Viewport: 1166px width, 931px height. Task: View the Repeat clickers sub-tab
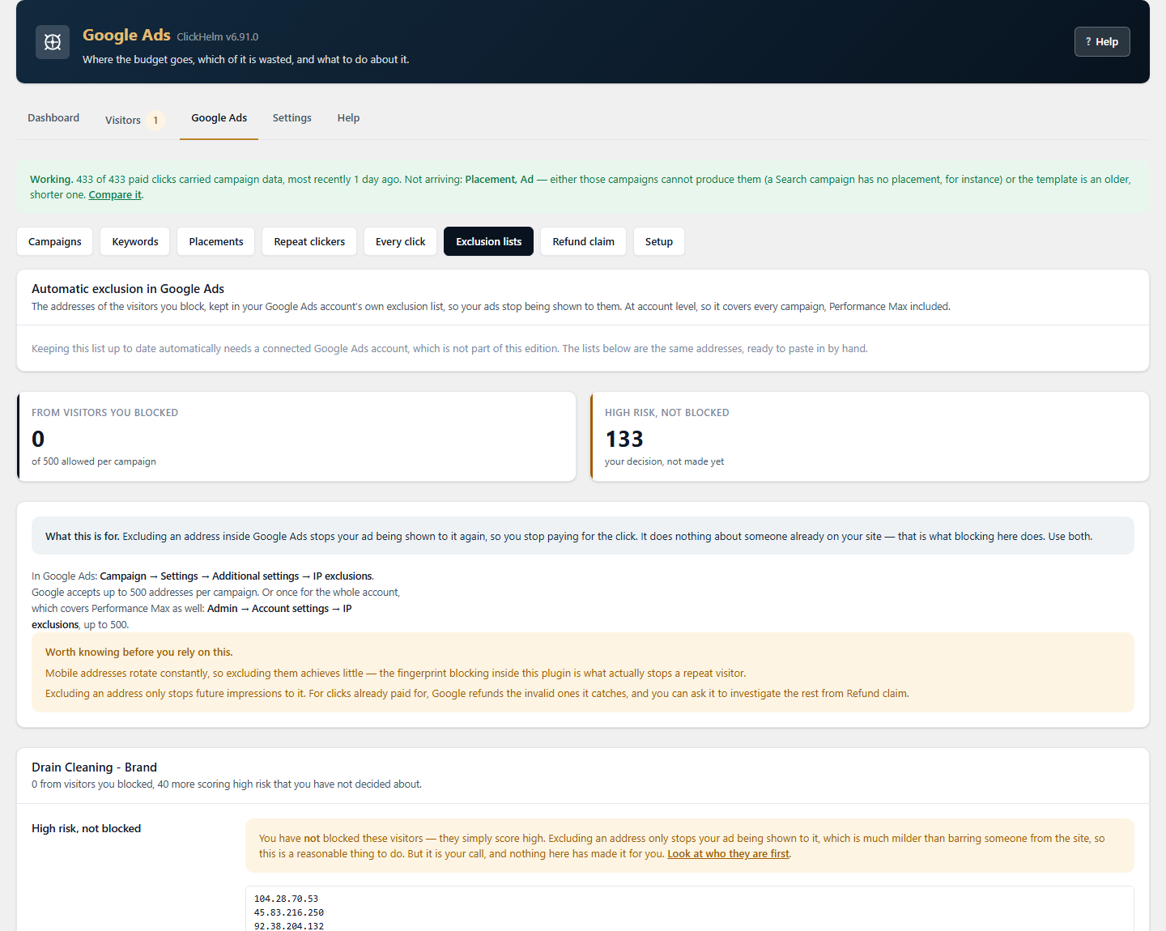coord(309,241)
